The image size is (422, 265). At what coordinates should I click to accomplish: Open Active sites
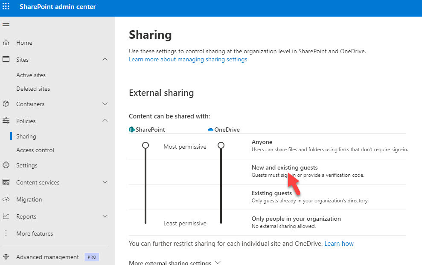pyautogui.click(x=31, y=75)
